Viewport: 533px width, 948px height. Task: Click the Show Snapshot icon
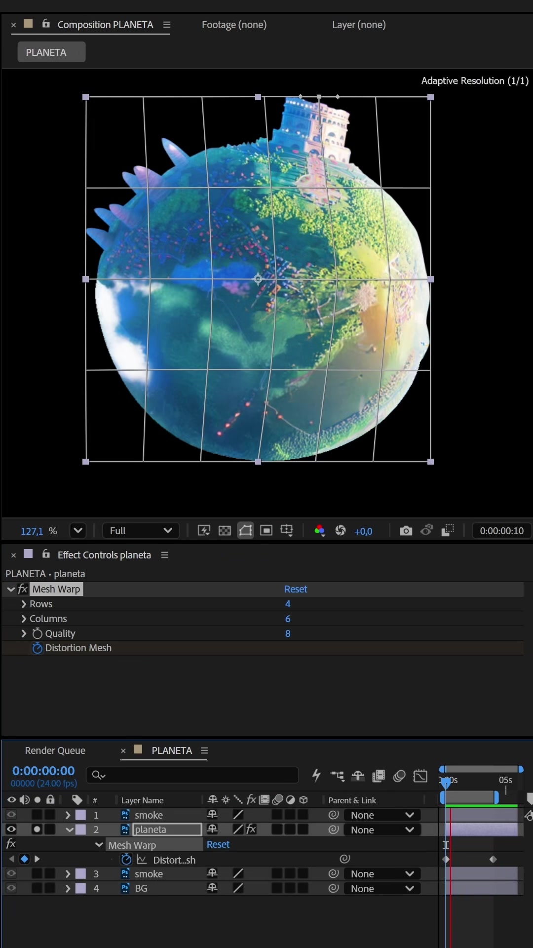pyautogui.click(x=426, y=531)
